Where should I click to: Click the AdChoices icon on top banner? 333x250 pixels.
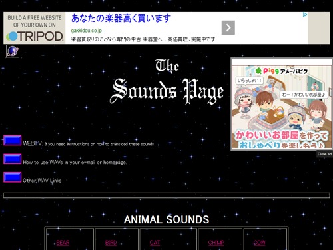pyautogui.click(x=305, y=15)
